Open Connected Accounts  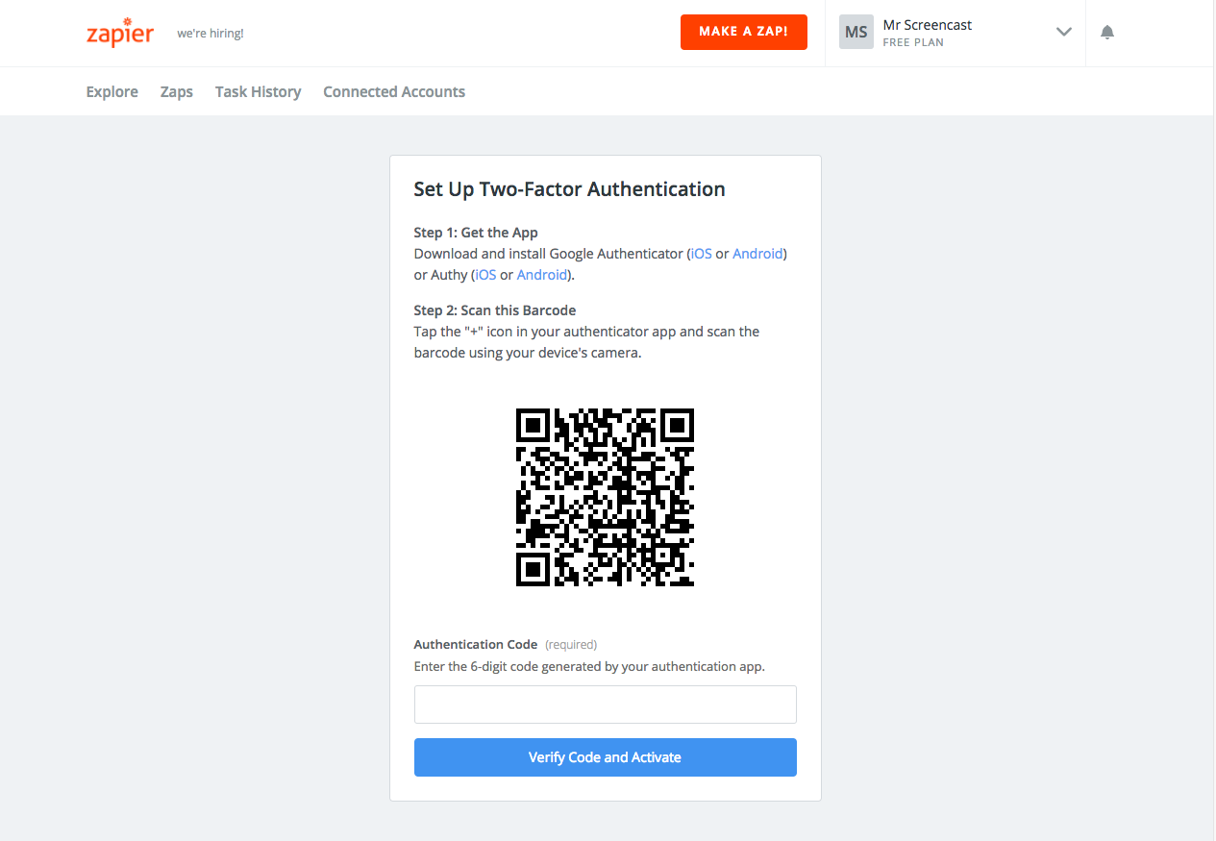393,91
